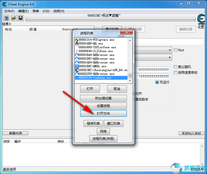
Task: Click 附加调试器 button
Action: tap(103, 98)
